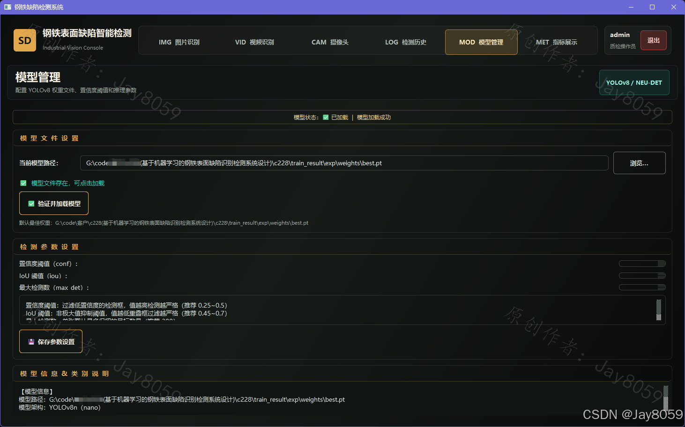The width and height of the screenshot is (685, 427).
Task: Click the IoU 阈值 description line (推荐 0.45~0.7)
Action: [126, 313]
